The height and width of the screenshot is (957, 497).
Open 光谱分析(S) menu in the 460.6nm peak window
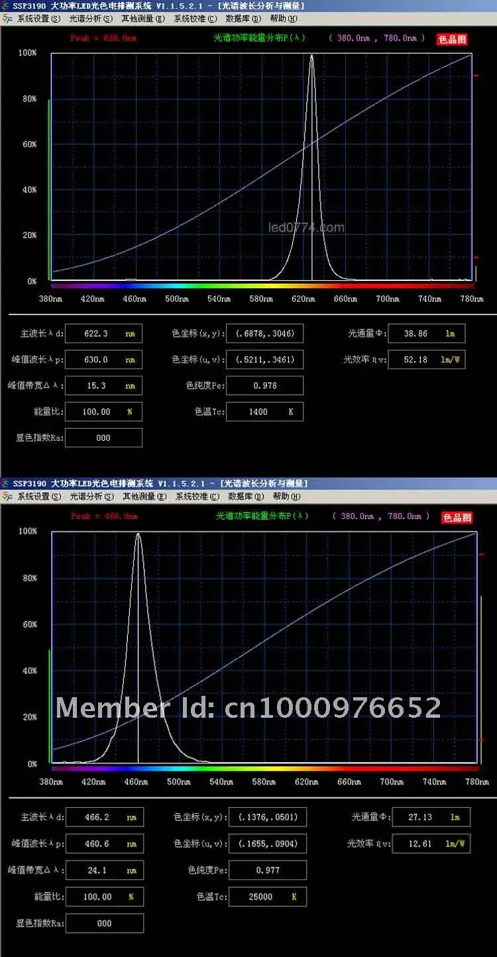click(91, 496)
